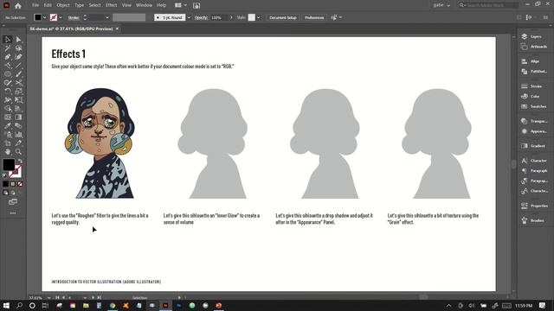Click the Home icon
The width and height of the screenshot is (554, 311).
[x=17, y=6]
